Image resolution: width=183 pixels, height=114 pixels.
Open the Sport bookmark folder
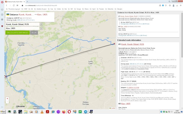93,9
